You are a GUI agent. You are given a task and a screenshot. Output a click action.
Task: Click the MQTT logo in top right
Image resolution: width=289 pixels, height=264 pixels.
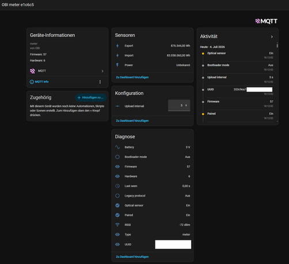pyautogui.click(x=266, y=21)
